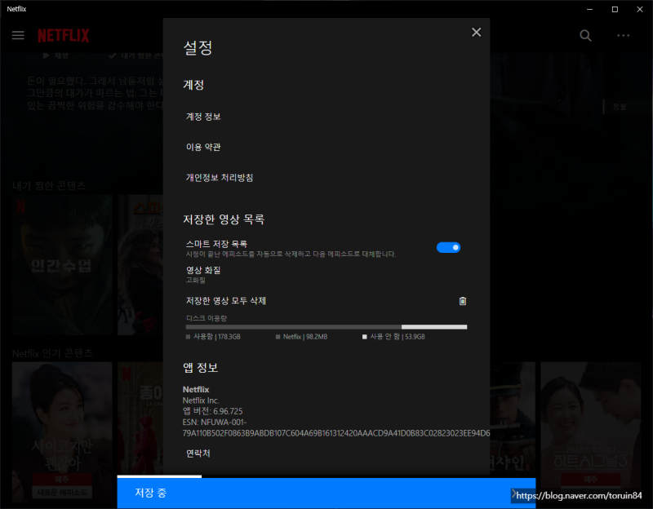
Task: Click the 사용함 | 178.3GB legend
Action: coord(213,337)
